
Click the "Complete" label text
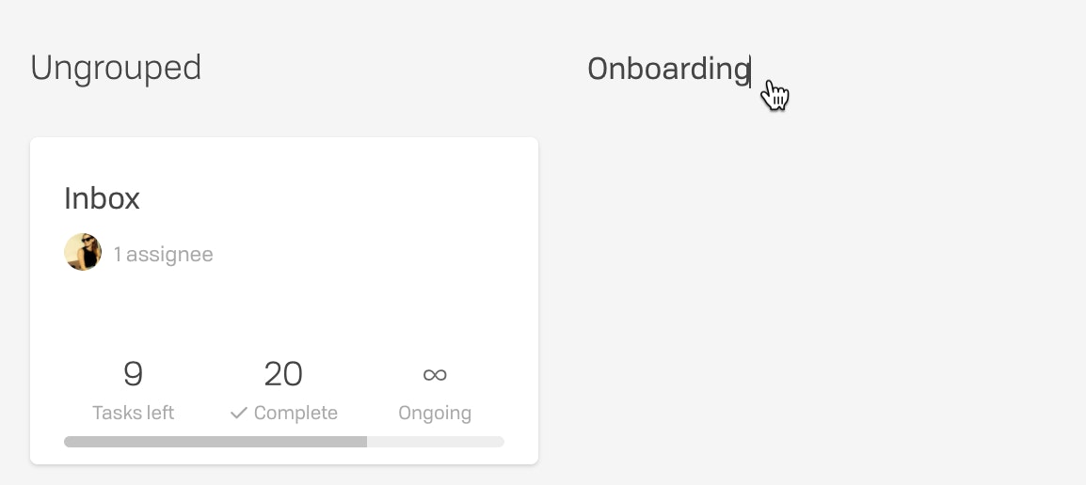pyautogui.click(x=295, y=413)
